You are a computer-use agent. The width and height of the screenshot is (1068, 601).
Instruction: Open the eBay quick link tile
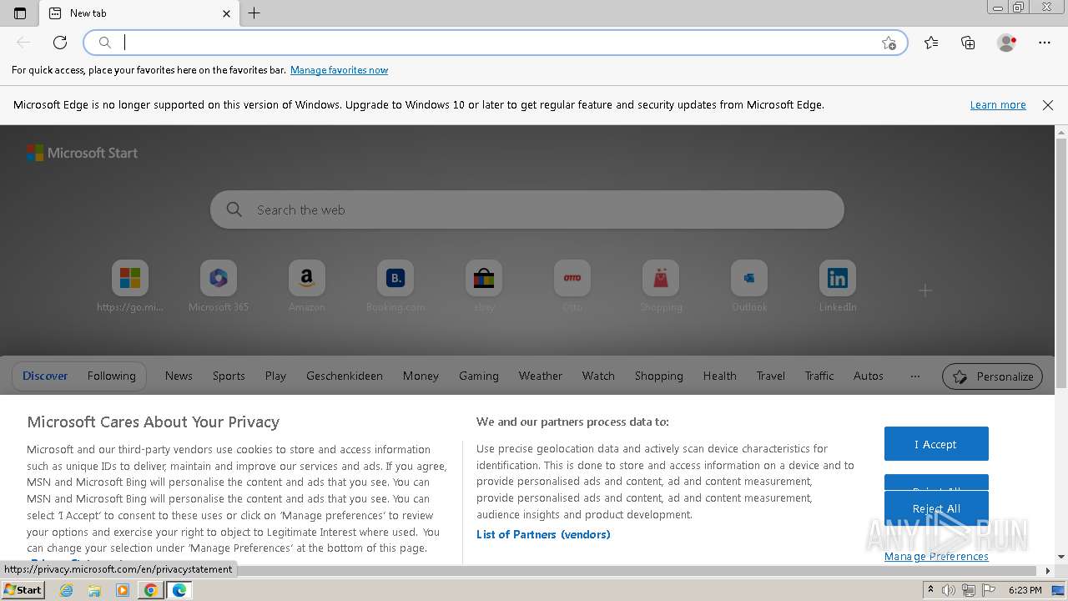tap(484, 286)
